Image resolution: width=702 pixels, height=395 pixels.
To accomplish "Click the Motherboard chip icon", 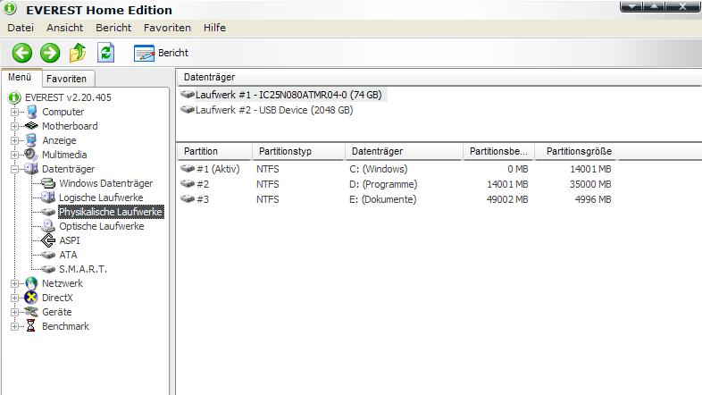I will tap(31, 126).
